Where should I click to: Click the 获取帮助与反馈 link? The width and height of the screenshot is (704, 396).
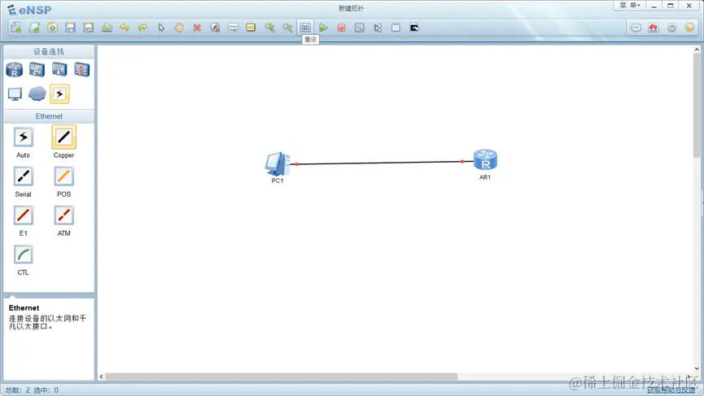pos(671,390)
